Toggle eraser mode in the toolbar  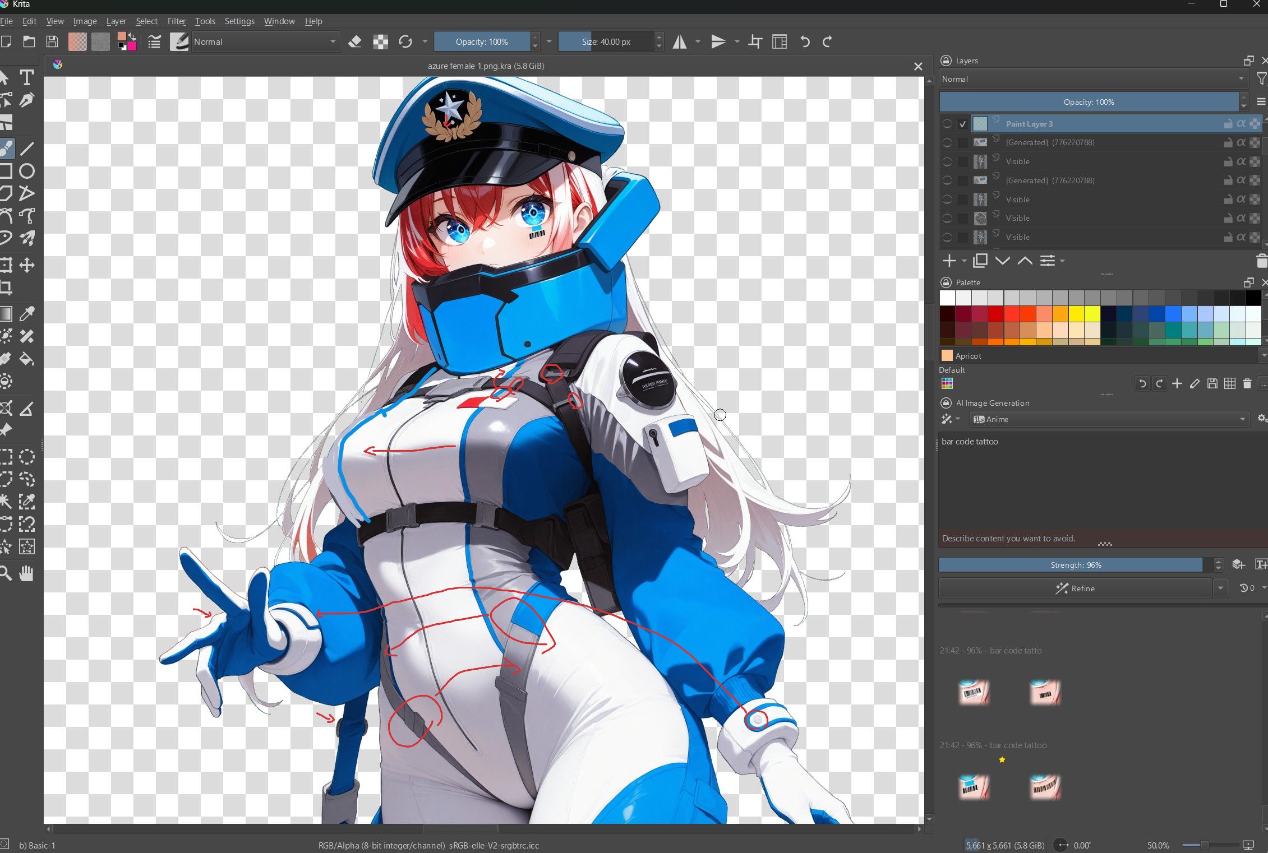[x=354, y=42]
